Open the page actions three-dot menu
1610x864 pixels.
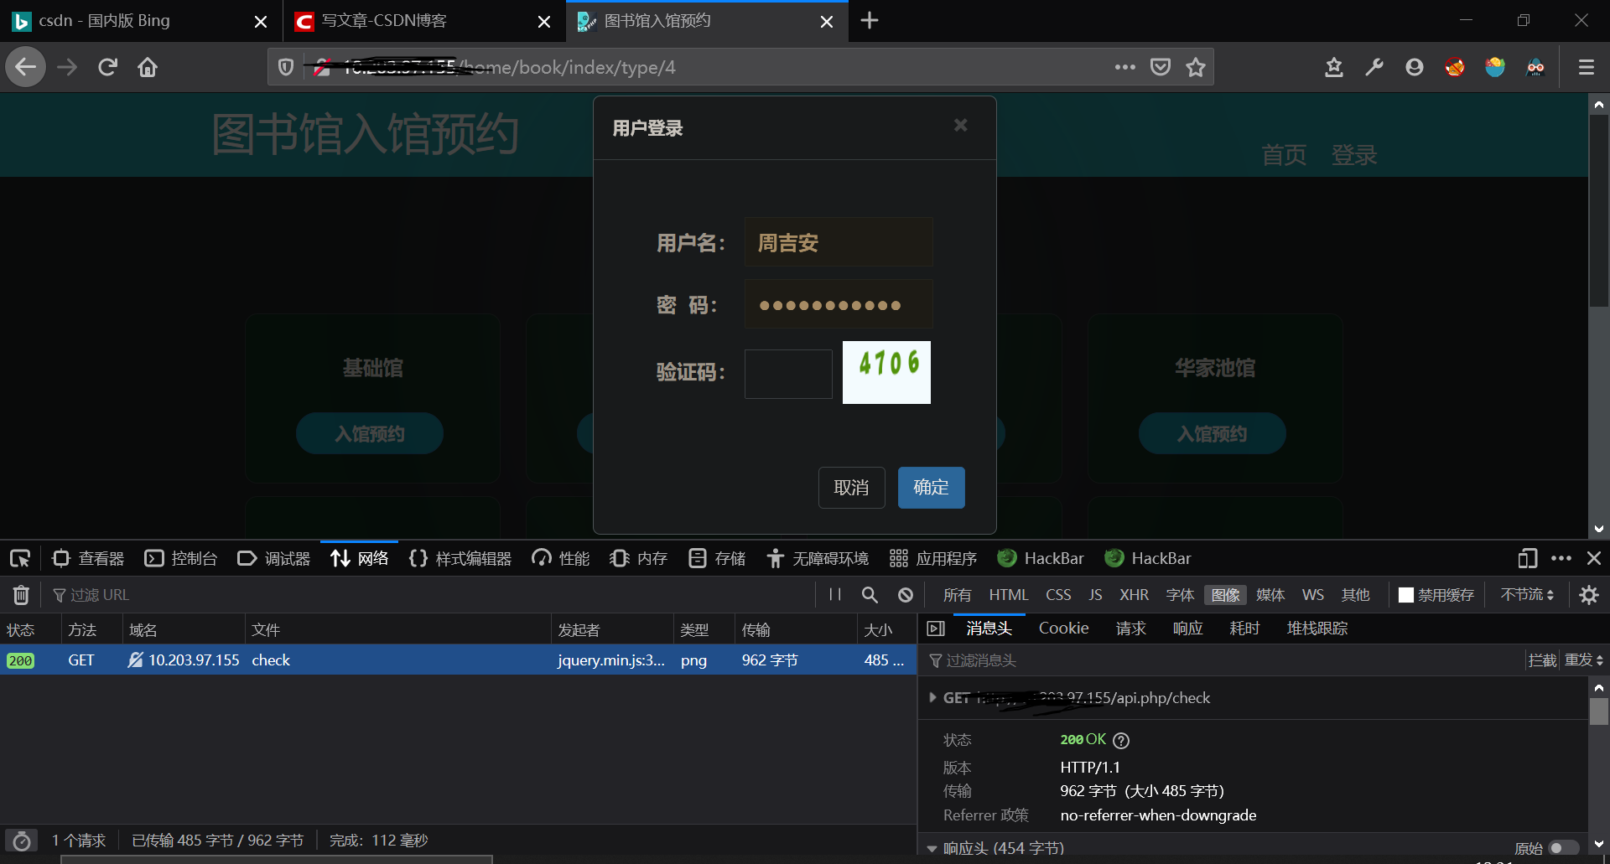pos(1125,67)
